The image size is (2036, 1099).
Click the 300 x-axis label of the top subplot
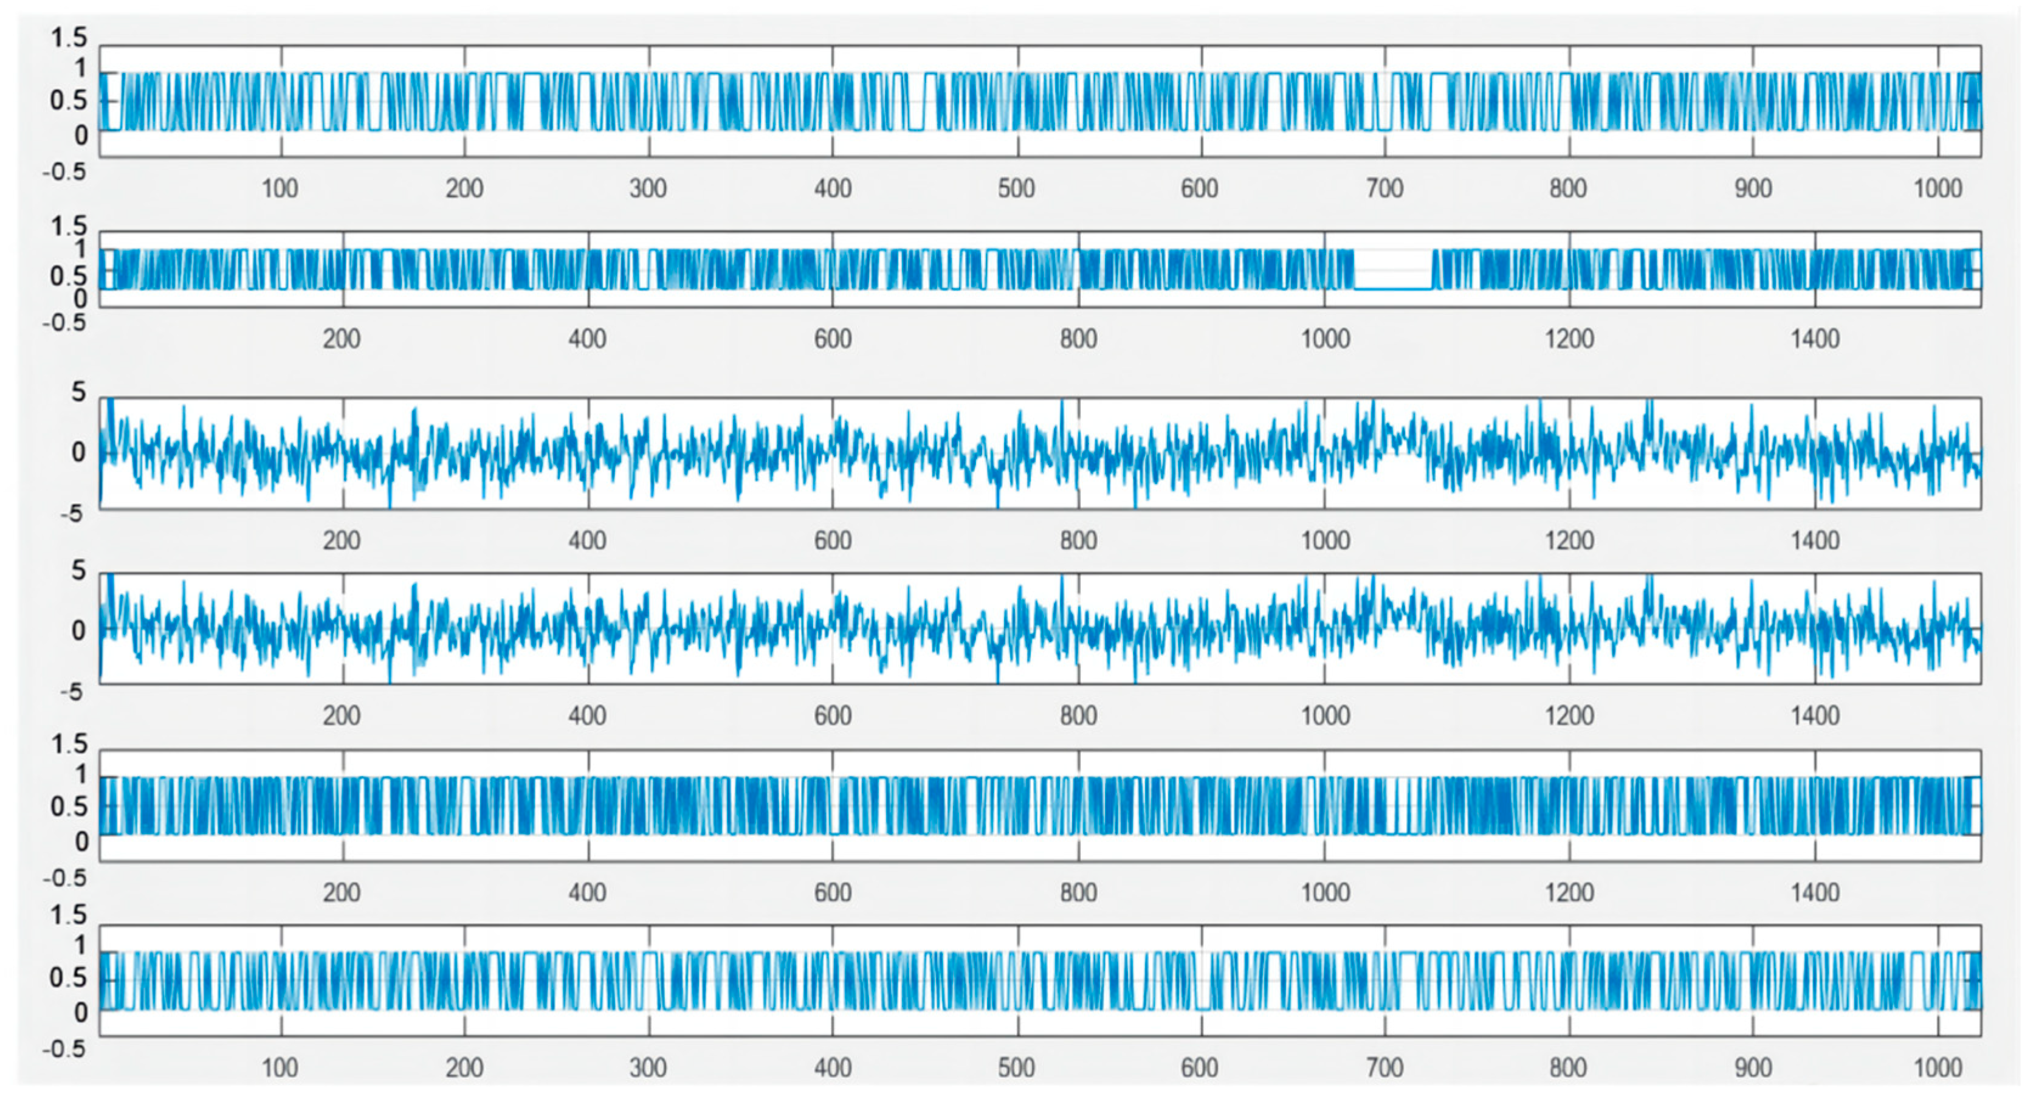tap(647, 188)
